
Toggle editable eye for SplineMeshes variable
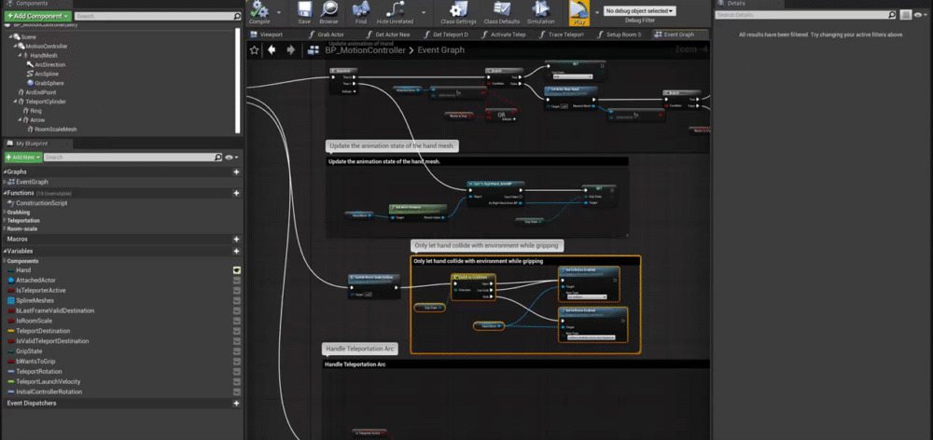[236, 300]
